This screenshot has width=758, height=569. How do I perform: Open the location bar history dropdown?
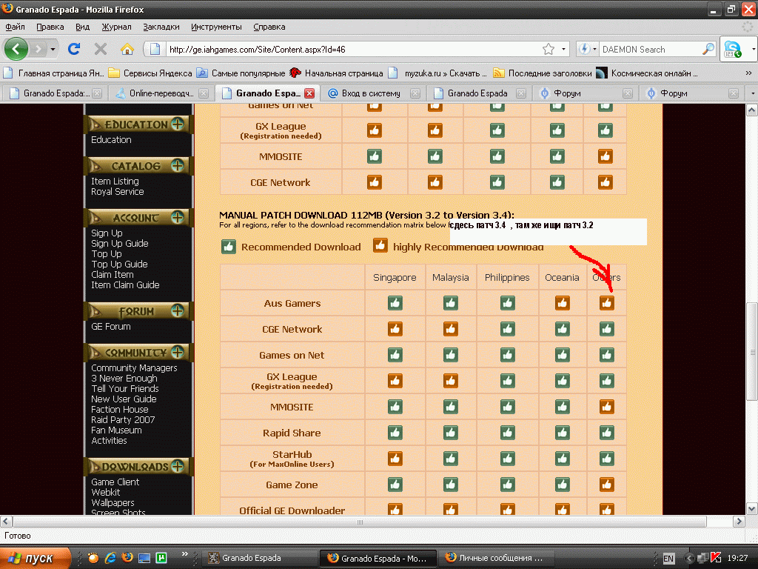[563, 49]
